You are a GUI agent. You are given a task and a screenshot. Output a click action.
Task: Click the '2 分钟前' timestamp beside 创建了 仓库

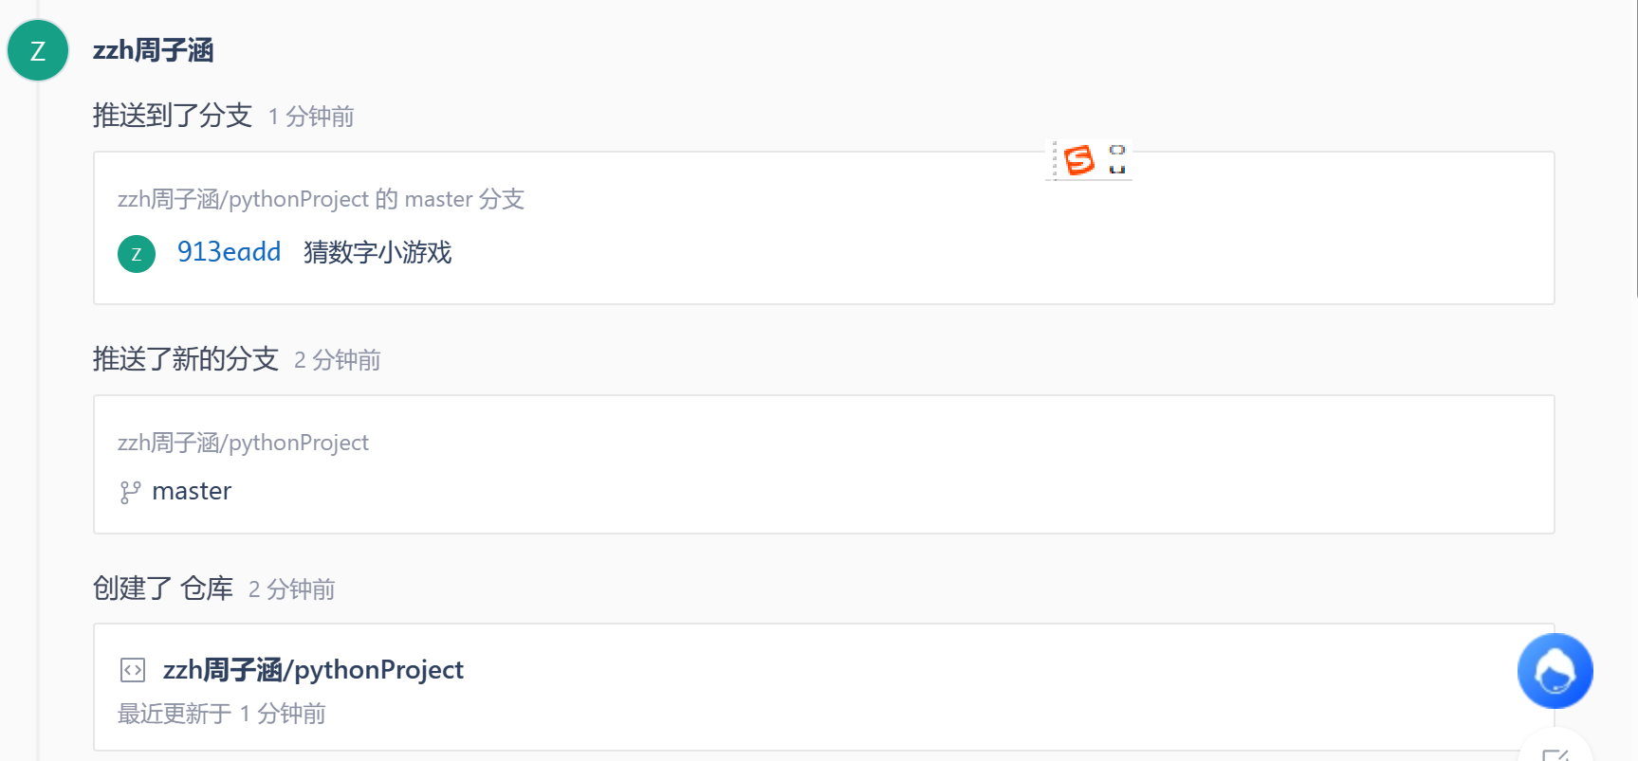(x=292, y=589)
